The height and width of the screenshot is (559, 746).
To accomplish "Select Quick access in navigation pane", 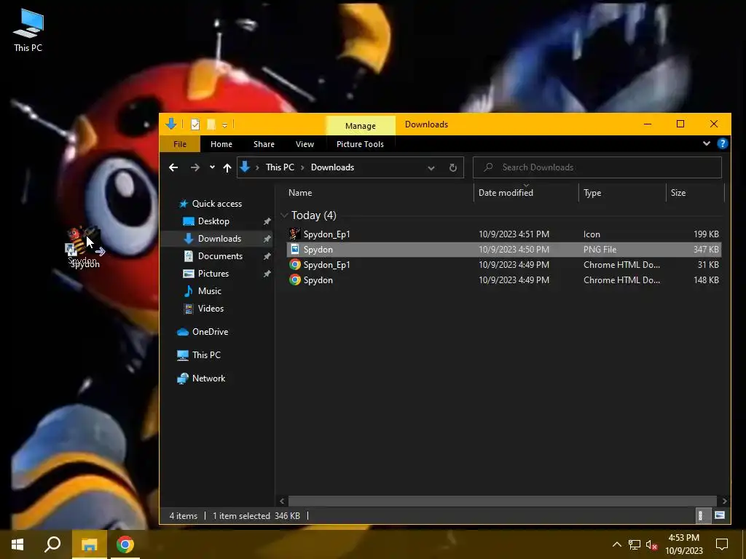I will coord(217,204).
